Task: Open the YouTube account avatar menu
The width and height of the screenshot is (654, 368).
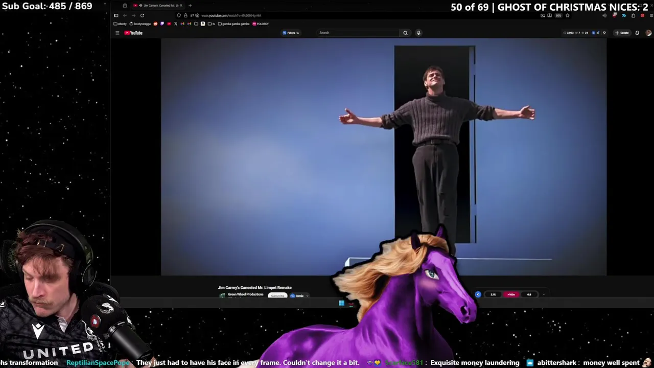Action: coord(648,33)
